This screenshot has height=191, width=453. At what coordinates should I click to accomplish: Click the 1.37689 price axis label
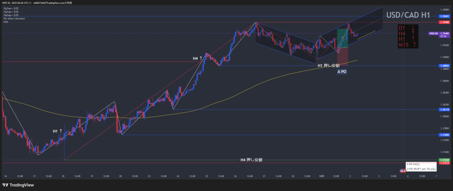tap(444, 135)
